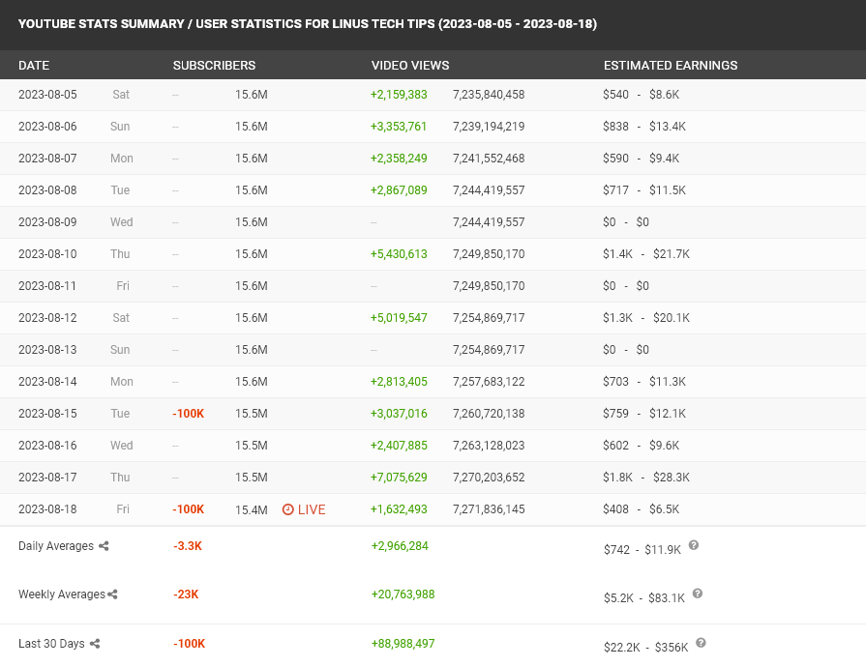This screenshot has height=667, width=866.
Task: Click total views 7,271,836,145
Action: [x=489, y=509]
